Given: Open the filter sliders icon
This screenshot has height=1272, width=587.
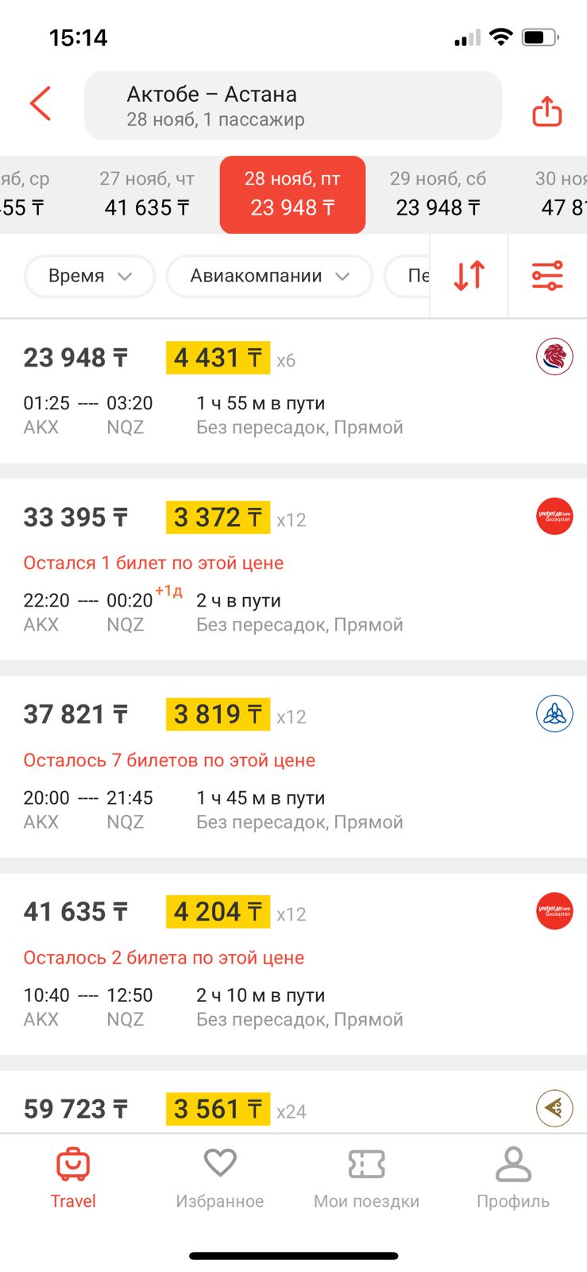Looking at the screenshot, I should 547,275.
